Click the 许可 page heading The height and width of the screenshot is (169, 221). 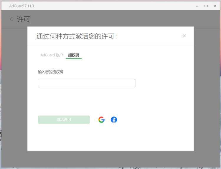(x=24, y=19)
